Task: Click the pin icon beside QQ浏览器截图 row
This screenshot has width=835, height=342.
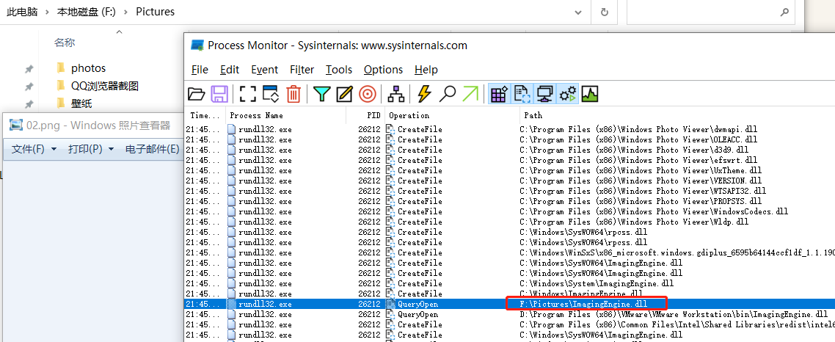Action: (x=29, y=87)
